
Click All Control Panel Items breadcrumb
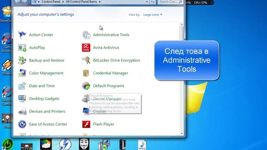click(81, 2)
